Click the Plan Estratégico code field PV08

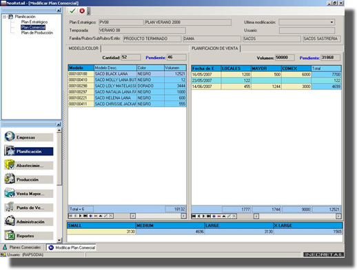tap(121, 22)
